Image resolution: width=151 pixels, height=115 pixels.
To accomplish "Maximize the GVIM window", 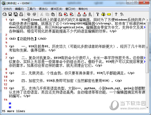I will click(x=136, y=3).
